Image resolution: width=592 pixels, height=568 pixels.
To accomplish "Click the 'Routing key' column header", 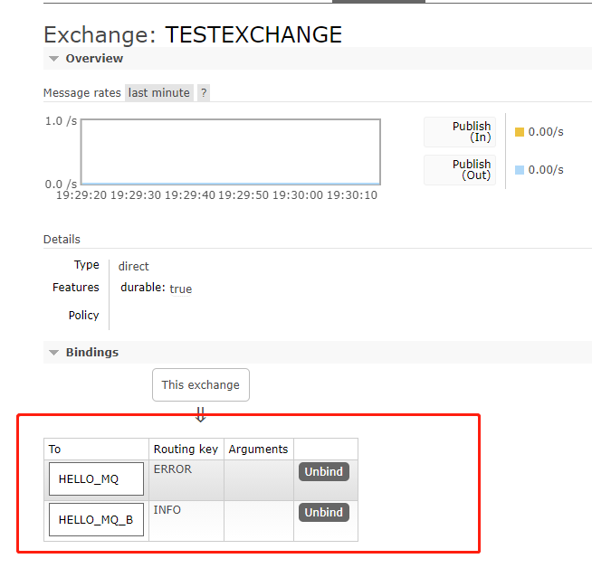I will click(x=186, y=450).
